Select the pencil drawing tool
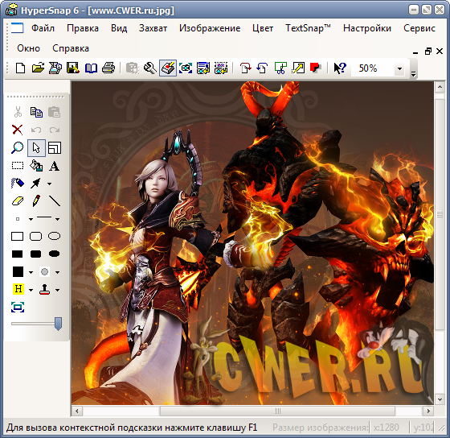This screenshot has width=450, height=438. point(36,200)
